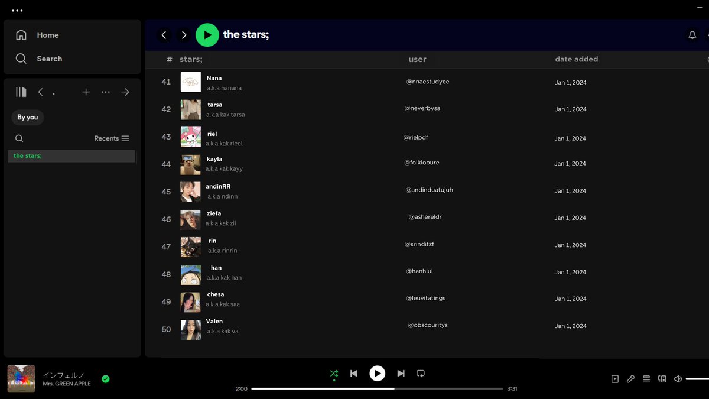Image resolution: width=709 pixels, height=399 pixels.
Task: Open library more options ellipsis
Action: coord(106,92)
